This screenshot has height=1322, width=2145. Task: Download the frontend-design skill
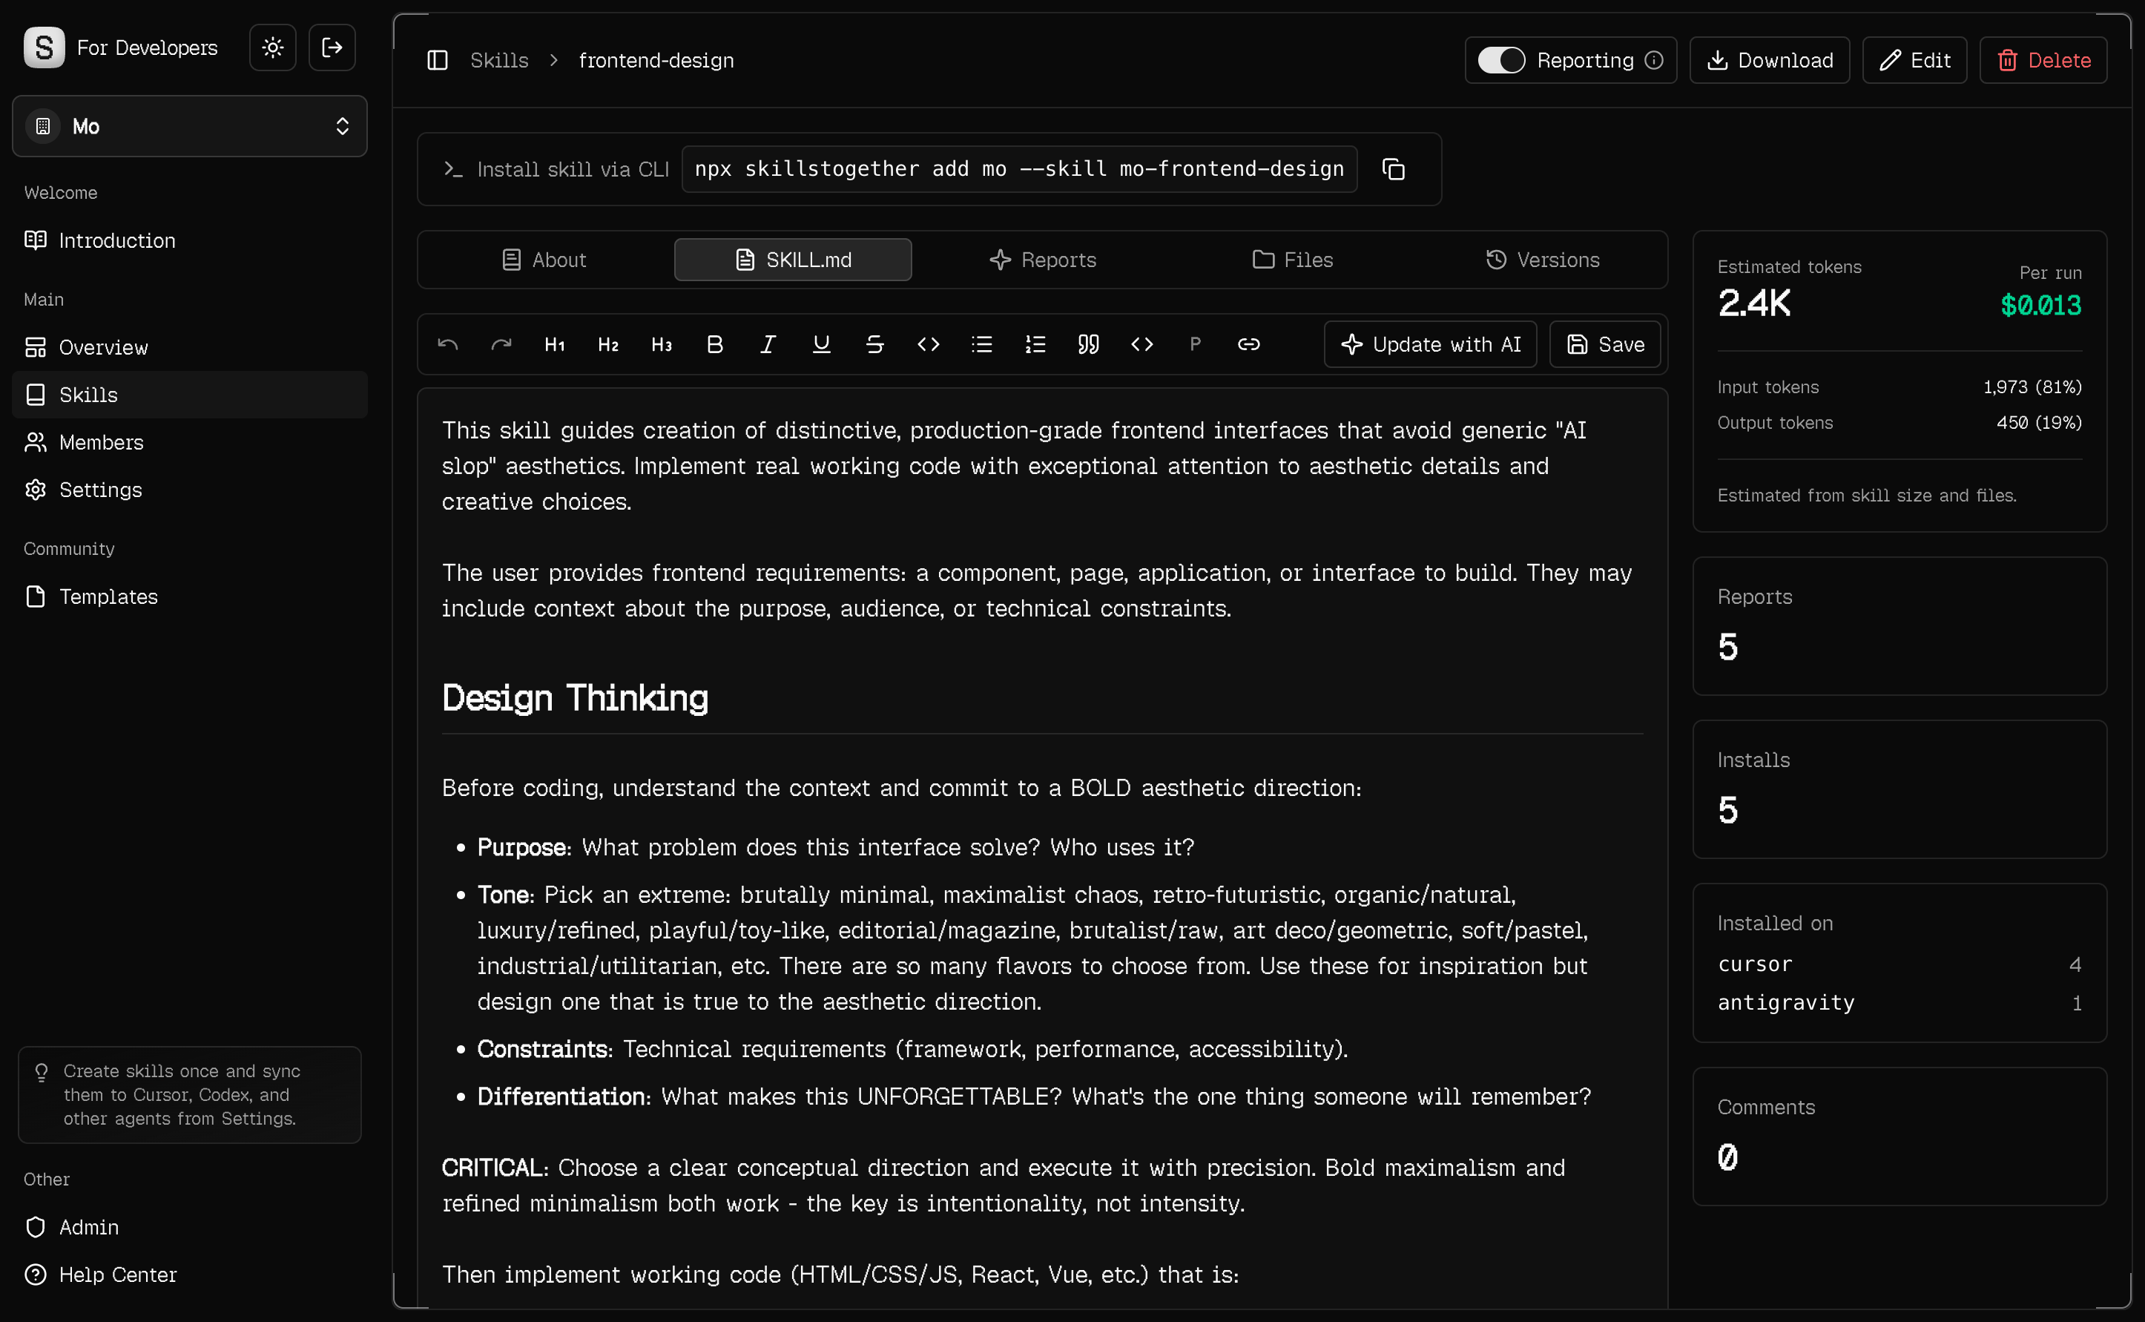click(x=1768, y=59)
